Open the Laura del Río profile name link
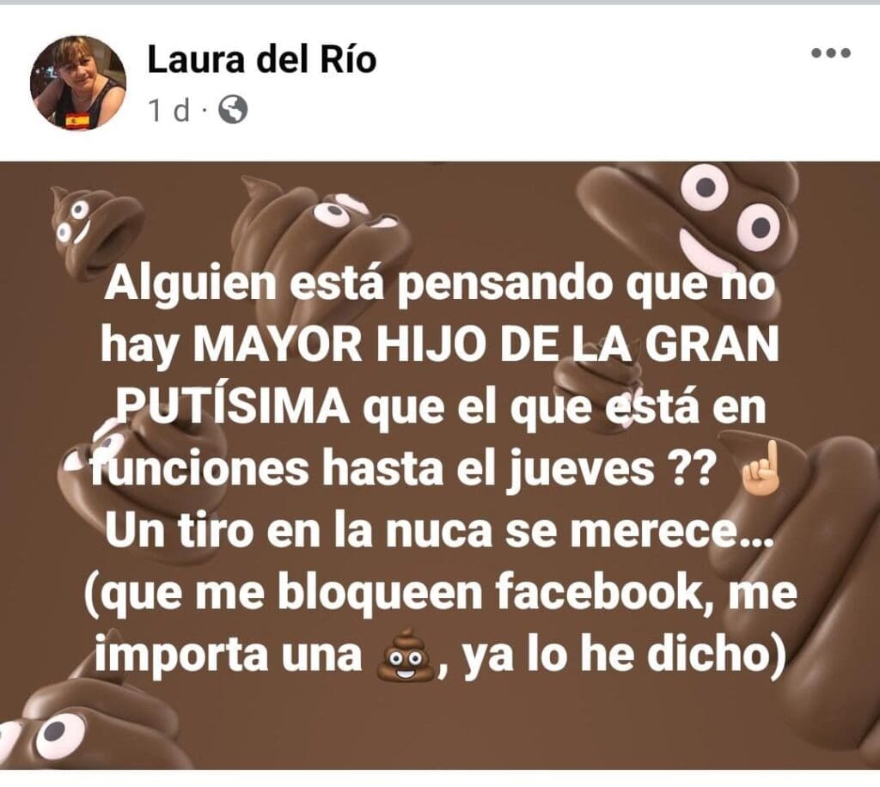The width and height of the screenshot is (880, 787). [x=261, y=59]
